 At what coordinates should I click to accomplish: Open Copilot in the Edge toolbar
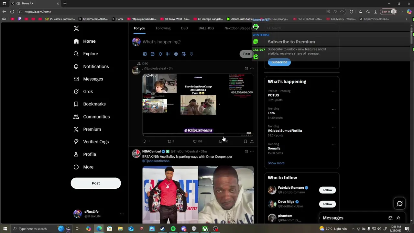pyautogui.click(x=409, y=12)
